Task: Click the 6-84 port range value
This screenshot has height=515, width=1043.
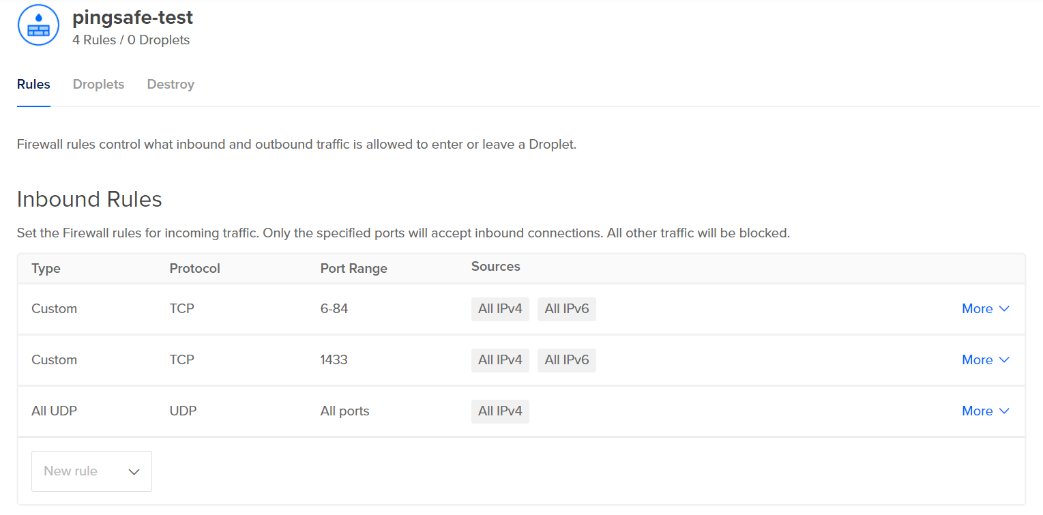Action: point(334,309)
